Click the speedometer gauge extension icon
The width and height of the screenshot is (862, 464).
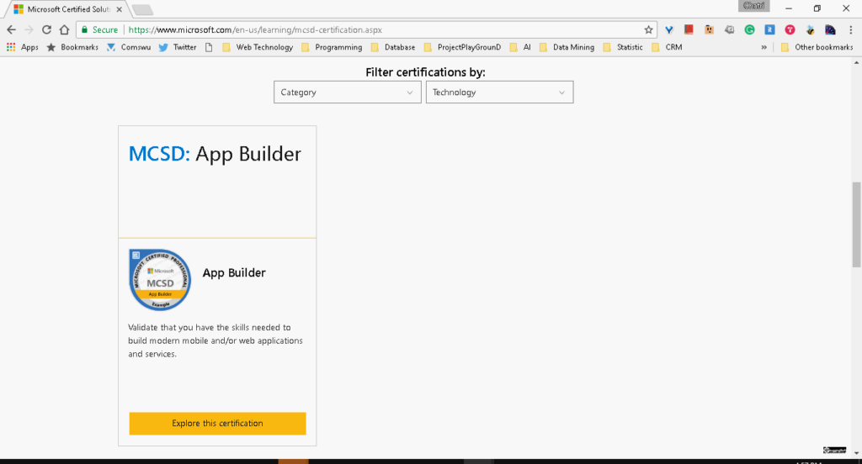[830, 29]
